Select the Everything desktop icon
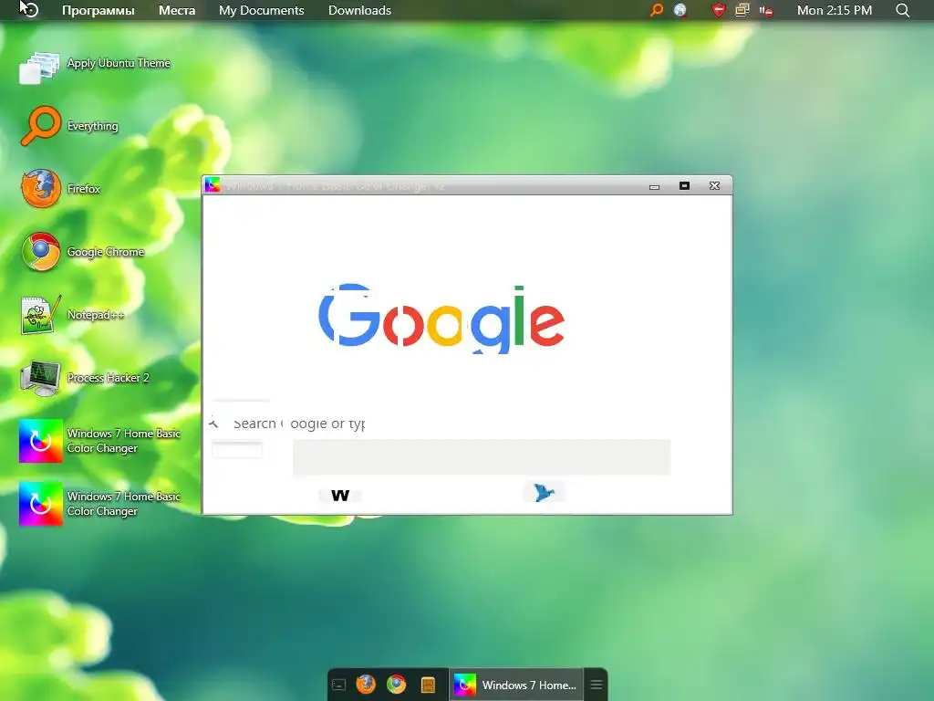934x701 pixels. [69, 126]
